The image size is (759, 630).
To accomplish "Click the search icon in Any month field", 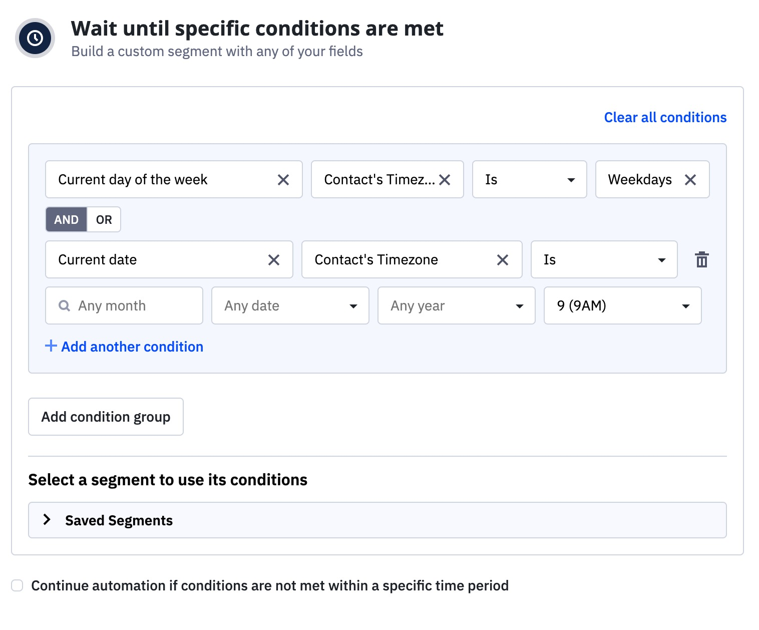I will tap(65, 305).
